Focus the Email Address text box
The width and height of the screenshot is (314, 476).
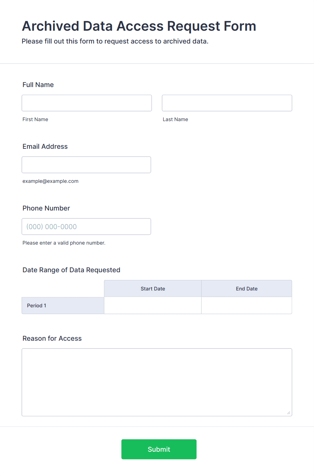[x=86, y=165]
